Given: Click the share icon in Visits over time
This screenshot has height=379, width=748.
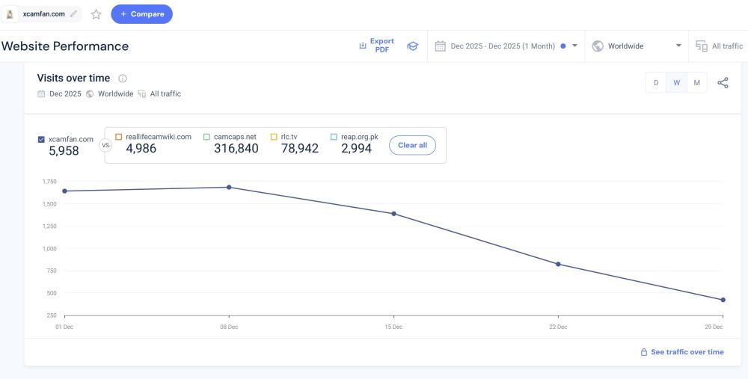Looking at the screenshot, I should [x=723, y=83].
